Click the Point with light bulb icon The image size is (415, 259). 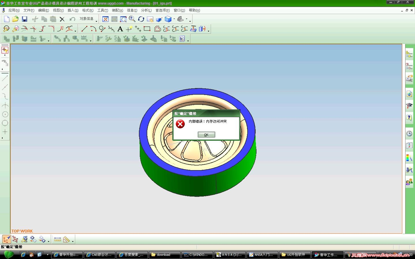[129, 29]
